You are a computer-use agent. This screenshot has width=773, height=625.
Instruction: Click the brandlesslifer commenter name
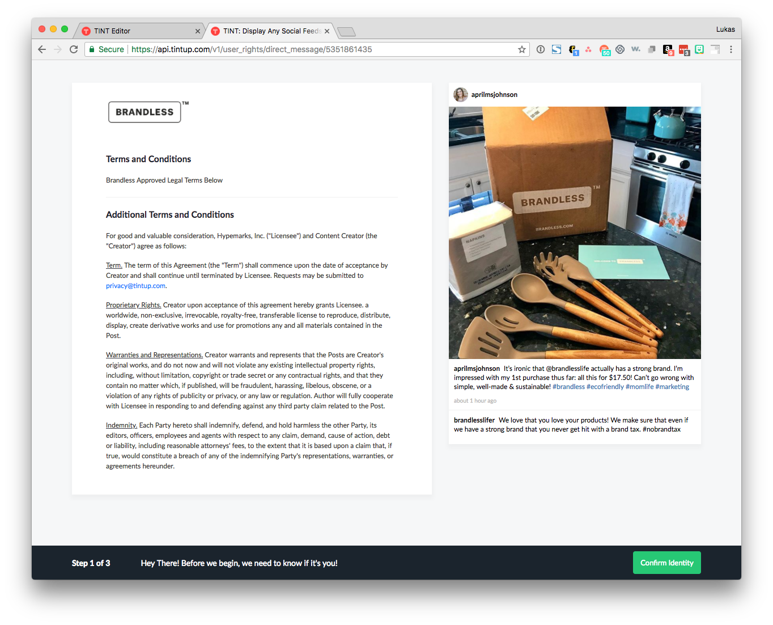(x=474, y=420)
